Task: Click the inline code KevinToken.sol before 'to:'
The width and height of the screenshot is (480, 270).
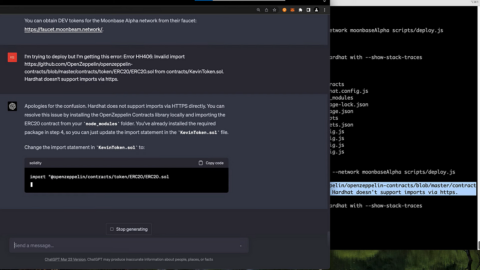Action: point(117,148)
